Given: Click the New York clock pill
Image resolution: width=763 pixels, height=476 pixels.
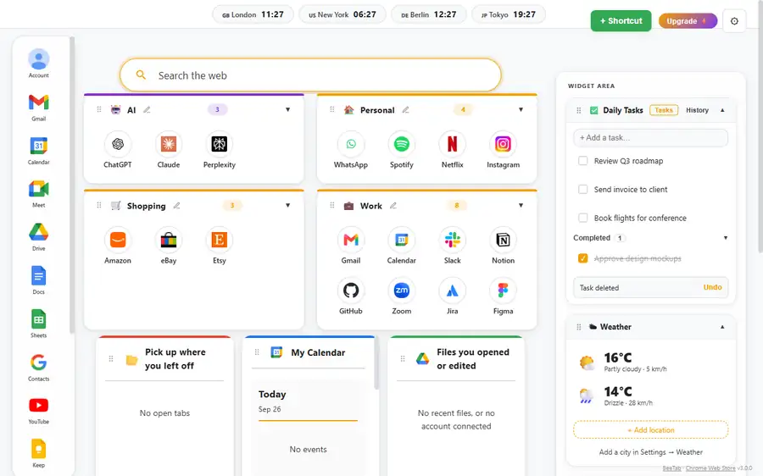Looking at the screenshot, I should [x=343, y=14].
